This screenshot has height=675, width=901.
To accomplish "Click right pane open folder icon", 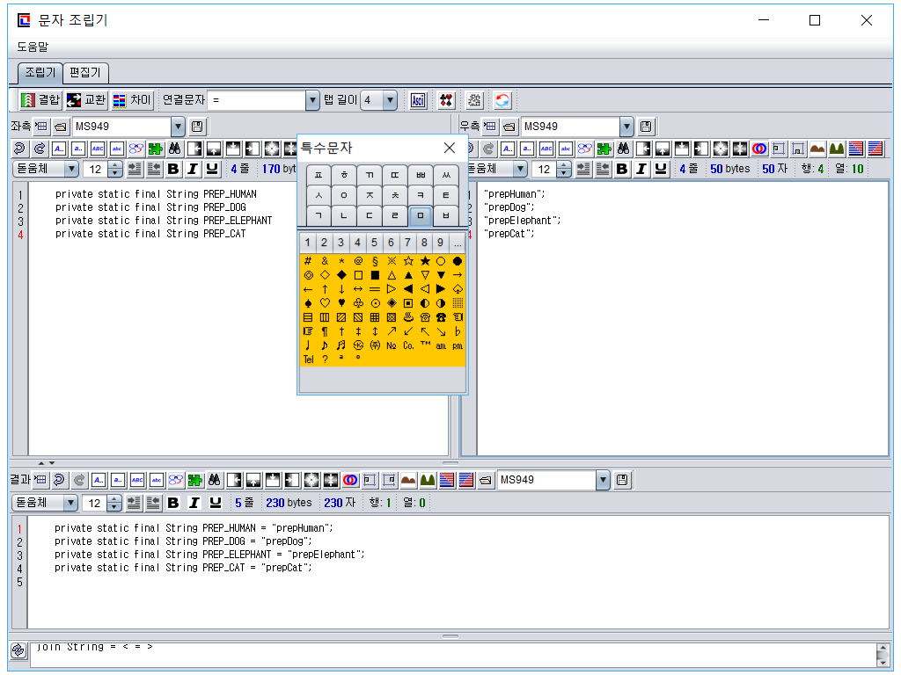I will tap(509, 127).
